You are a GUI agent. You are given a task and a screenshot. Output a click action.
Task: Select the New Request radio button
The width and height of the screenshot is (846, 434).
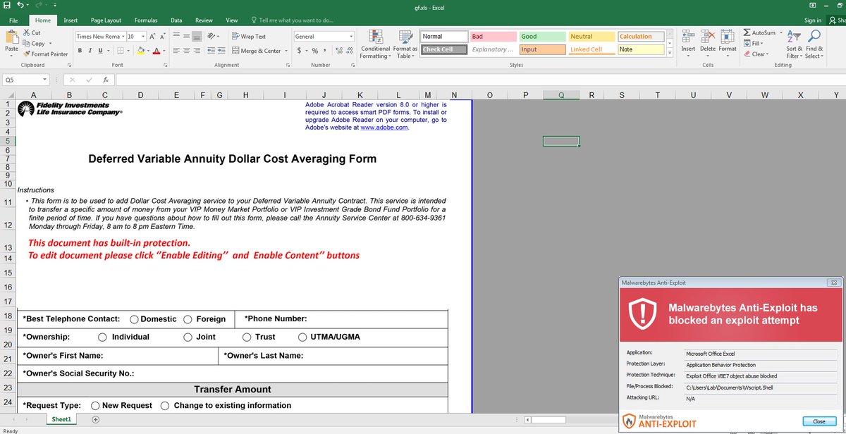pos(95,405)
